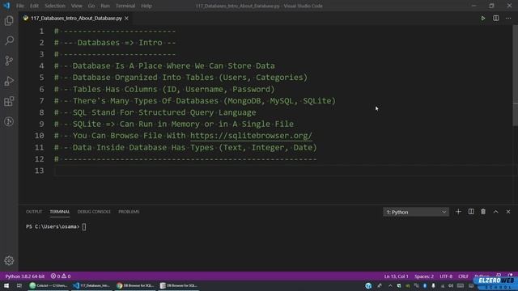Click the Python 3.8.2 64-bit interpreter in status bar
This screenshot has height=291, width=518.
click(x=25, y=276)
